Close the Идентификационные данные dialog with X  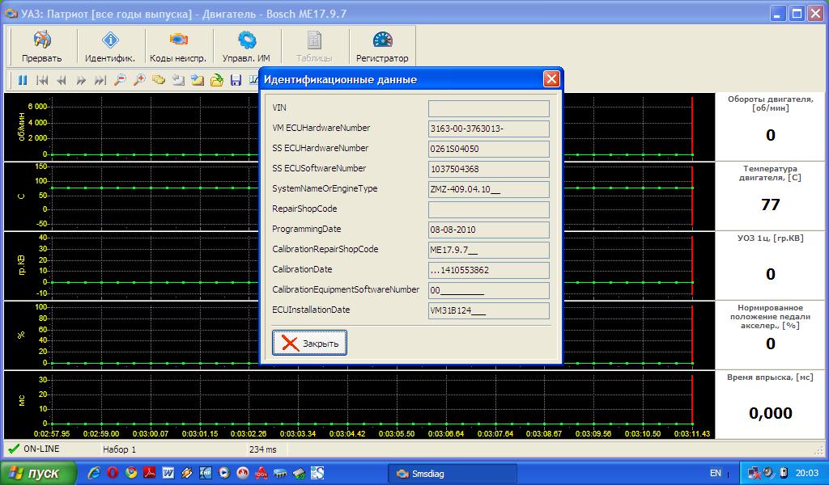(551, 79)
